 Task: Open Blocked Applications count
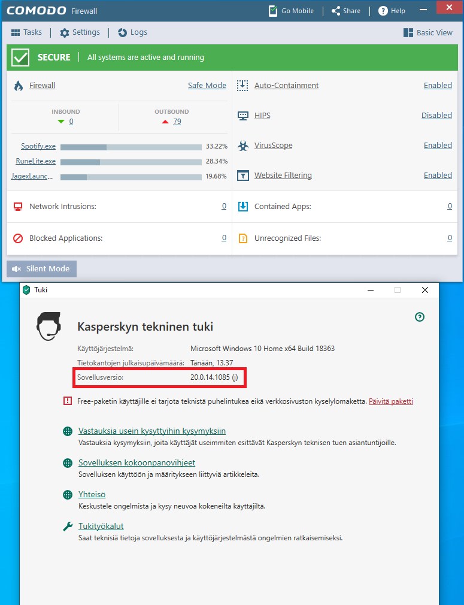(x=224, y=238)
